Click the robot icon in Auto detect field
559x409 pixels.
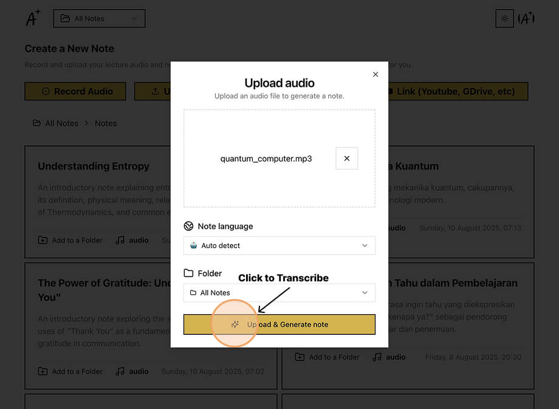point(194,246)
